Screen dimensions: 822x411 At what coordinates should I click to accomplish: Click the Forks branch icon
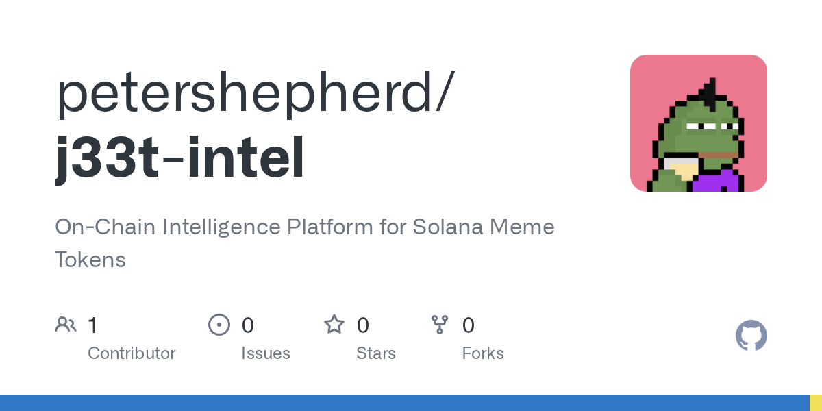pyautogui.click(x=439, y=325)
